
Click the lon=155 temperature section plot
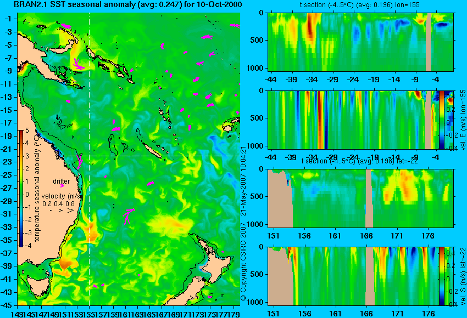360,42
